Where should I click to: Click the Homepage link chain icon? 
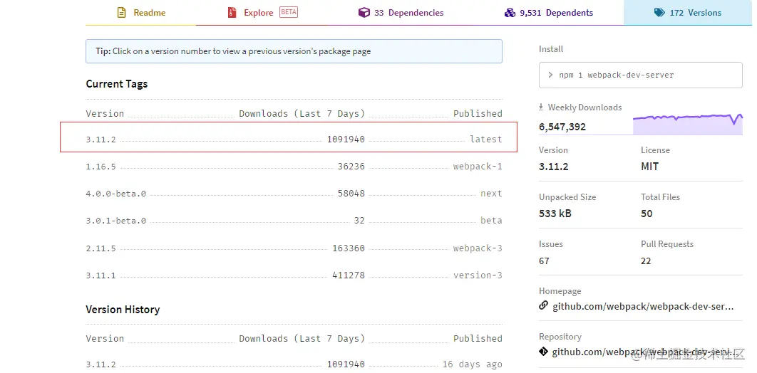click(544, 305)
